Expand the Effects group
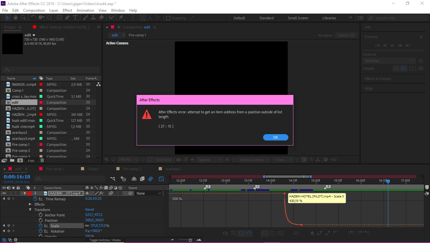Viewport: 430px width, 243px height. pos(31,204)
